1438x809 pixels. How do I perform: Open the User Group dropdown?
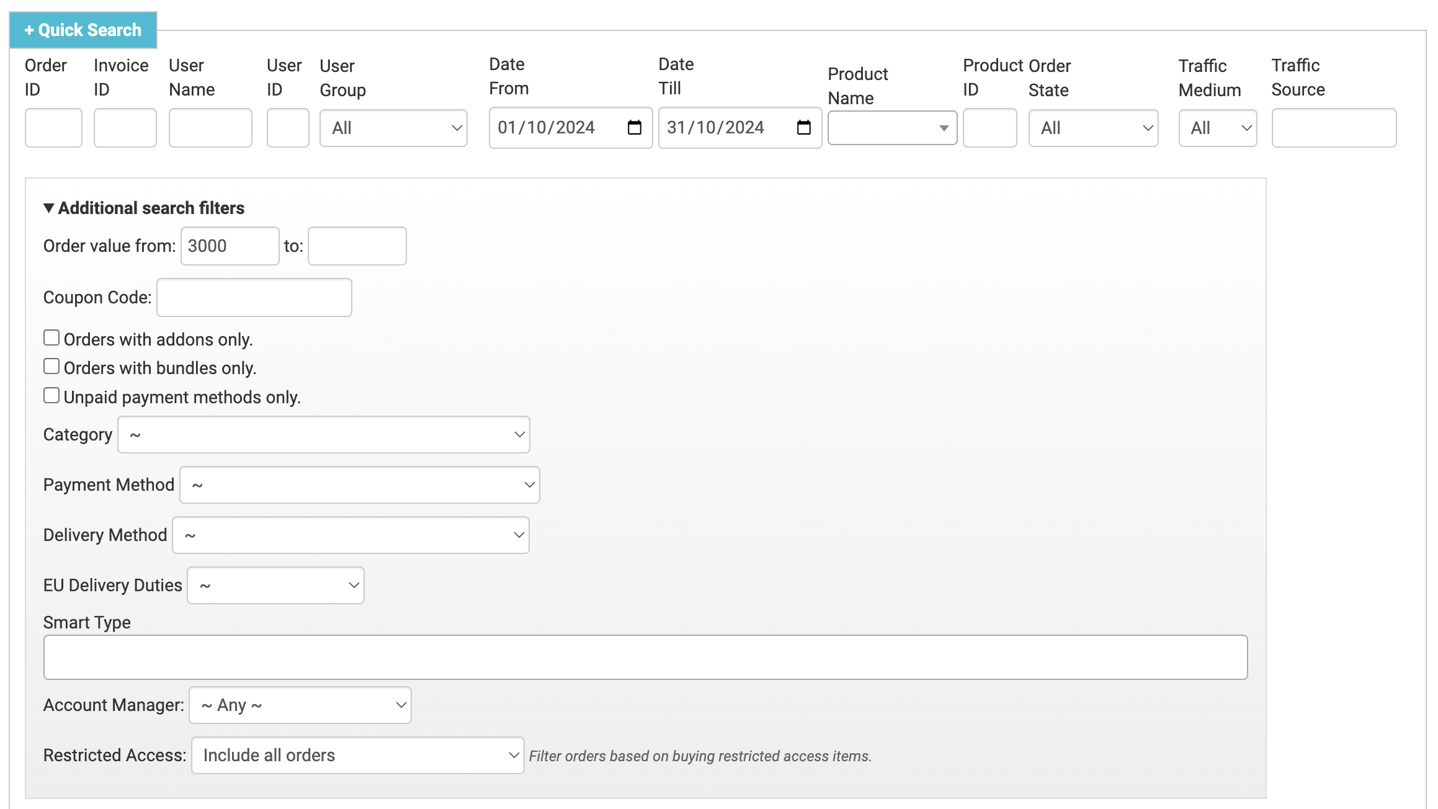coord(393,128)
